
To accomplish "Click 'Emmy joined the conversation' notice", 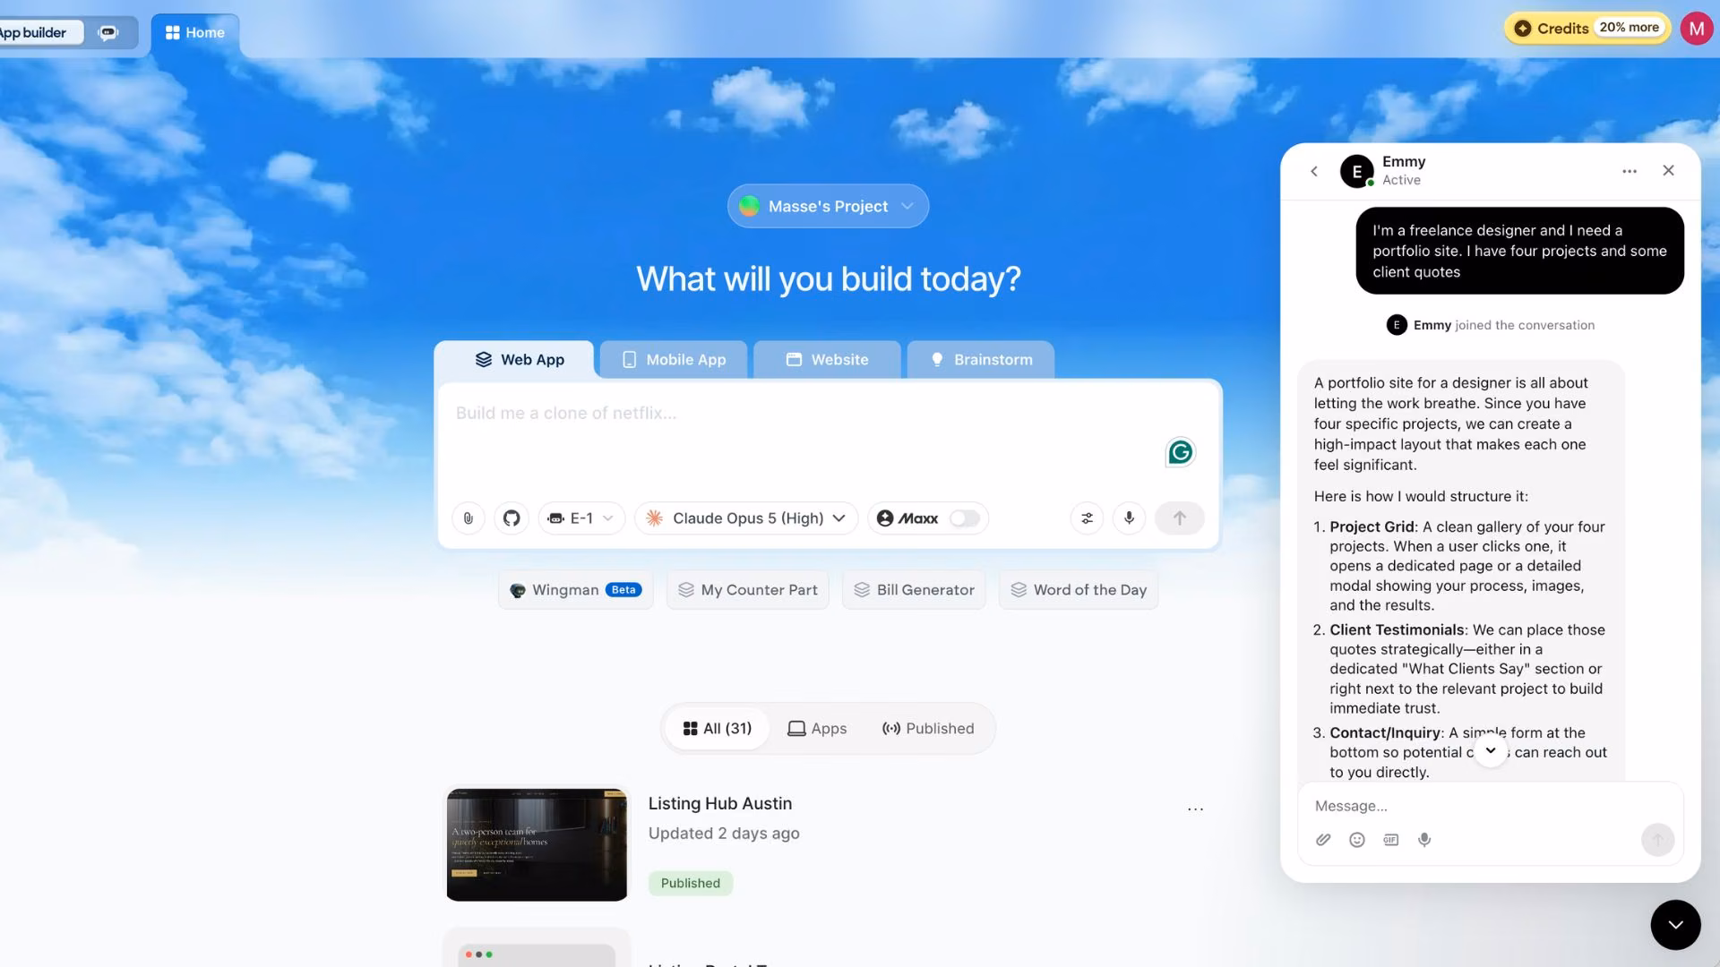I will [x=1491, y=325].
